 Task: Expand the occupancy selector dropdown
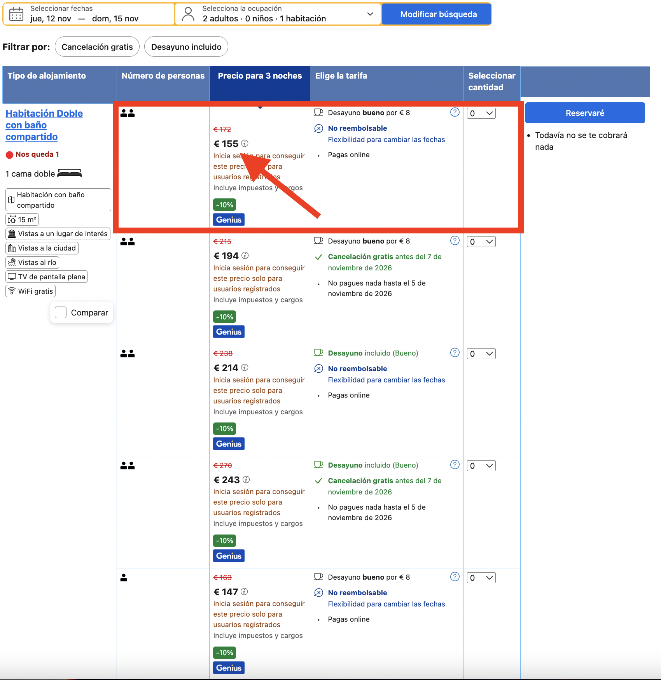tap(370, 14)
